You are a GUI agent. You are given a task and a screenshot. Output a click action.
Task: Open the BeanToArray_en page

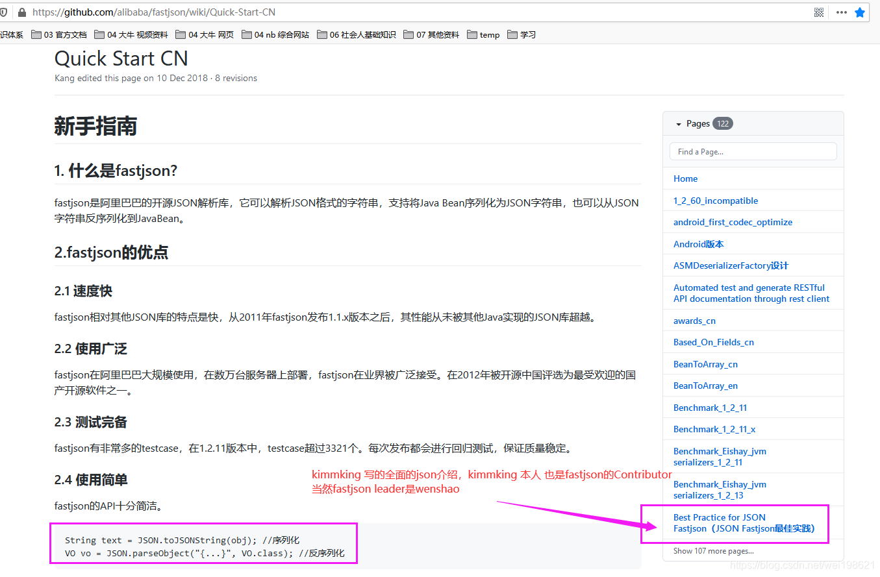click(x=705, y=386)
